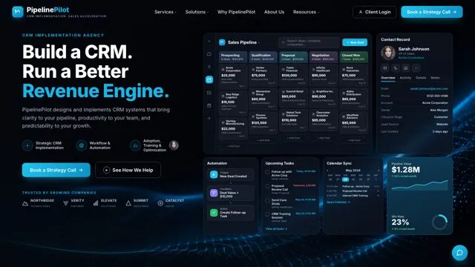475x267 pixels.
Task: Select the Overview tab in Contact Record
Action: click(387, 78)
